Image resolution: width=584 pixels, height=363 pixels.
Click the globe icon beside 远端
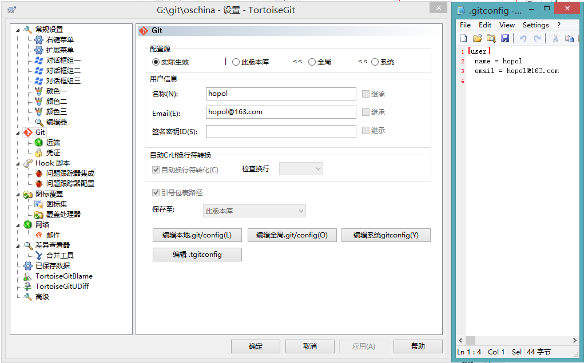39,142
